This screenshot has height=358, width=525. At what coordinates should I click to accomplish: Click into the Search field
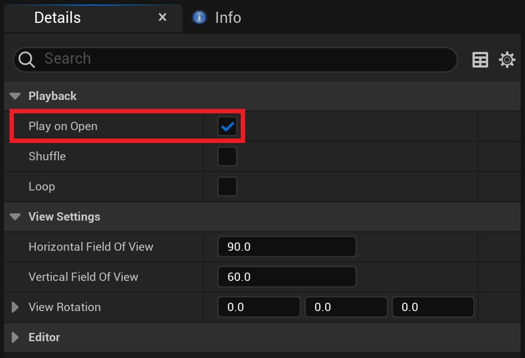[x=246, y=59]
